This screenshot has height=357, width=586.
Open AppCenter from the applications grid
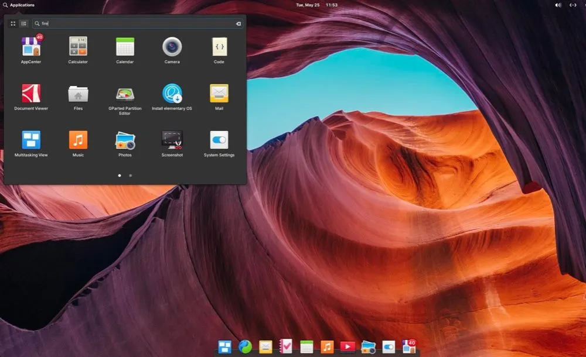pyautogui.click(x=31, y=49)
